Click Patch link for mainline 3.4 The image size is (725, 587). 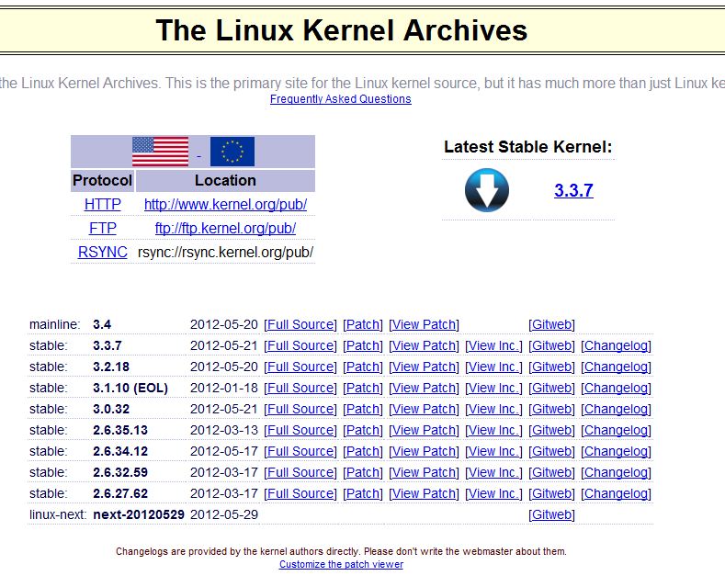(363, 324)
